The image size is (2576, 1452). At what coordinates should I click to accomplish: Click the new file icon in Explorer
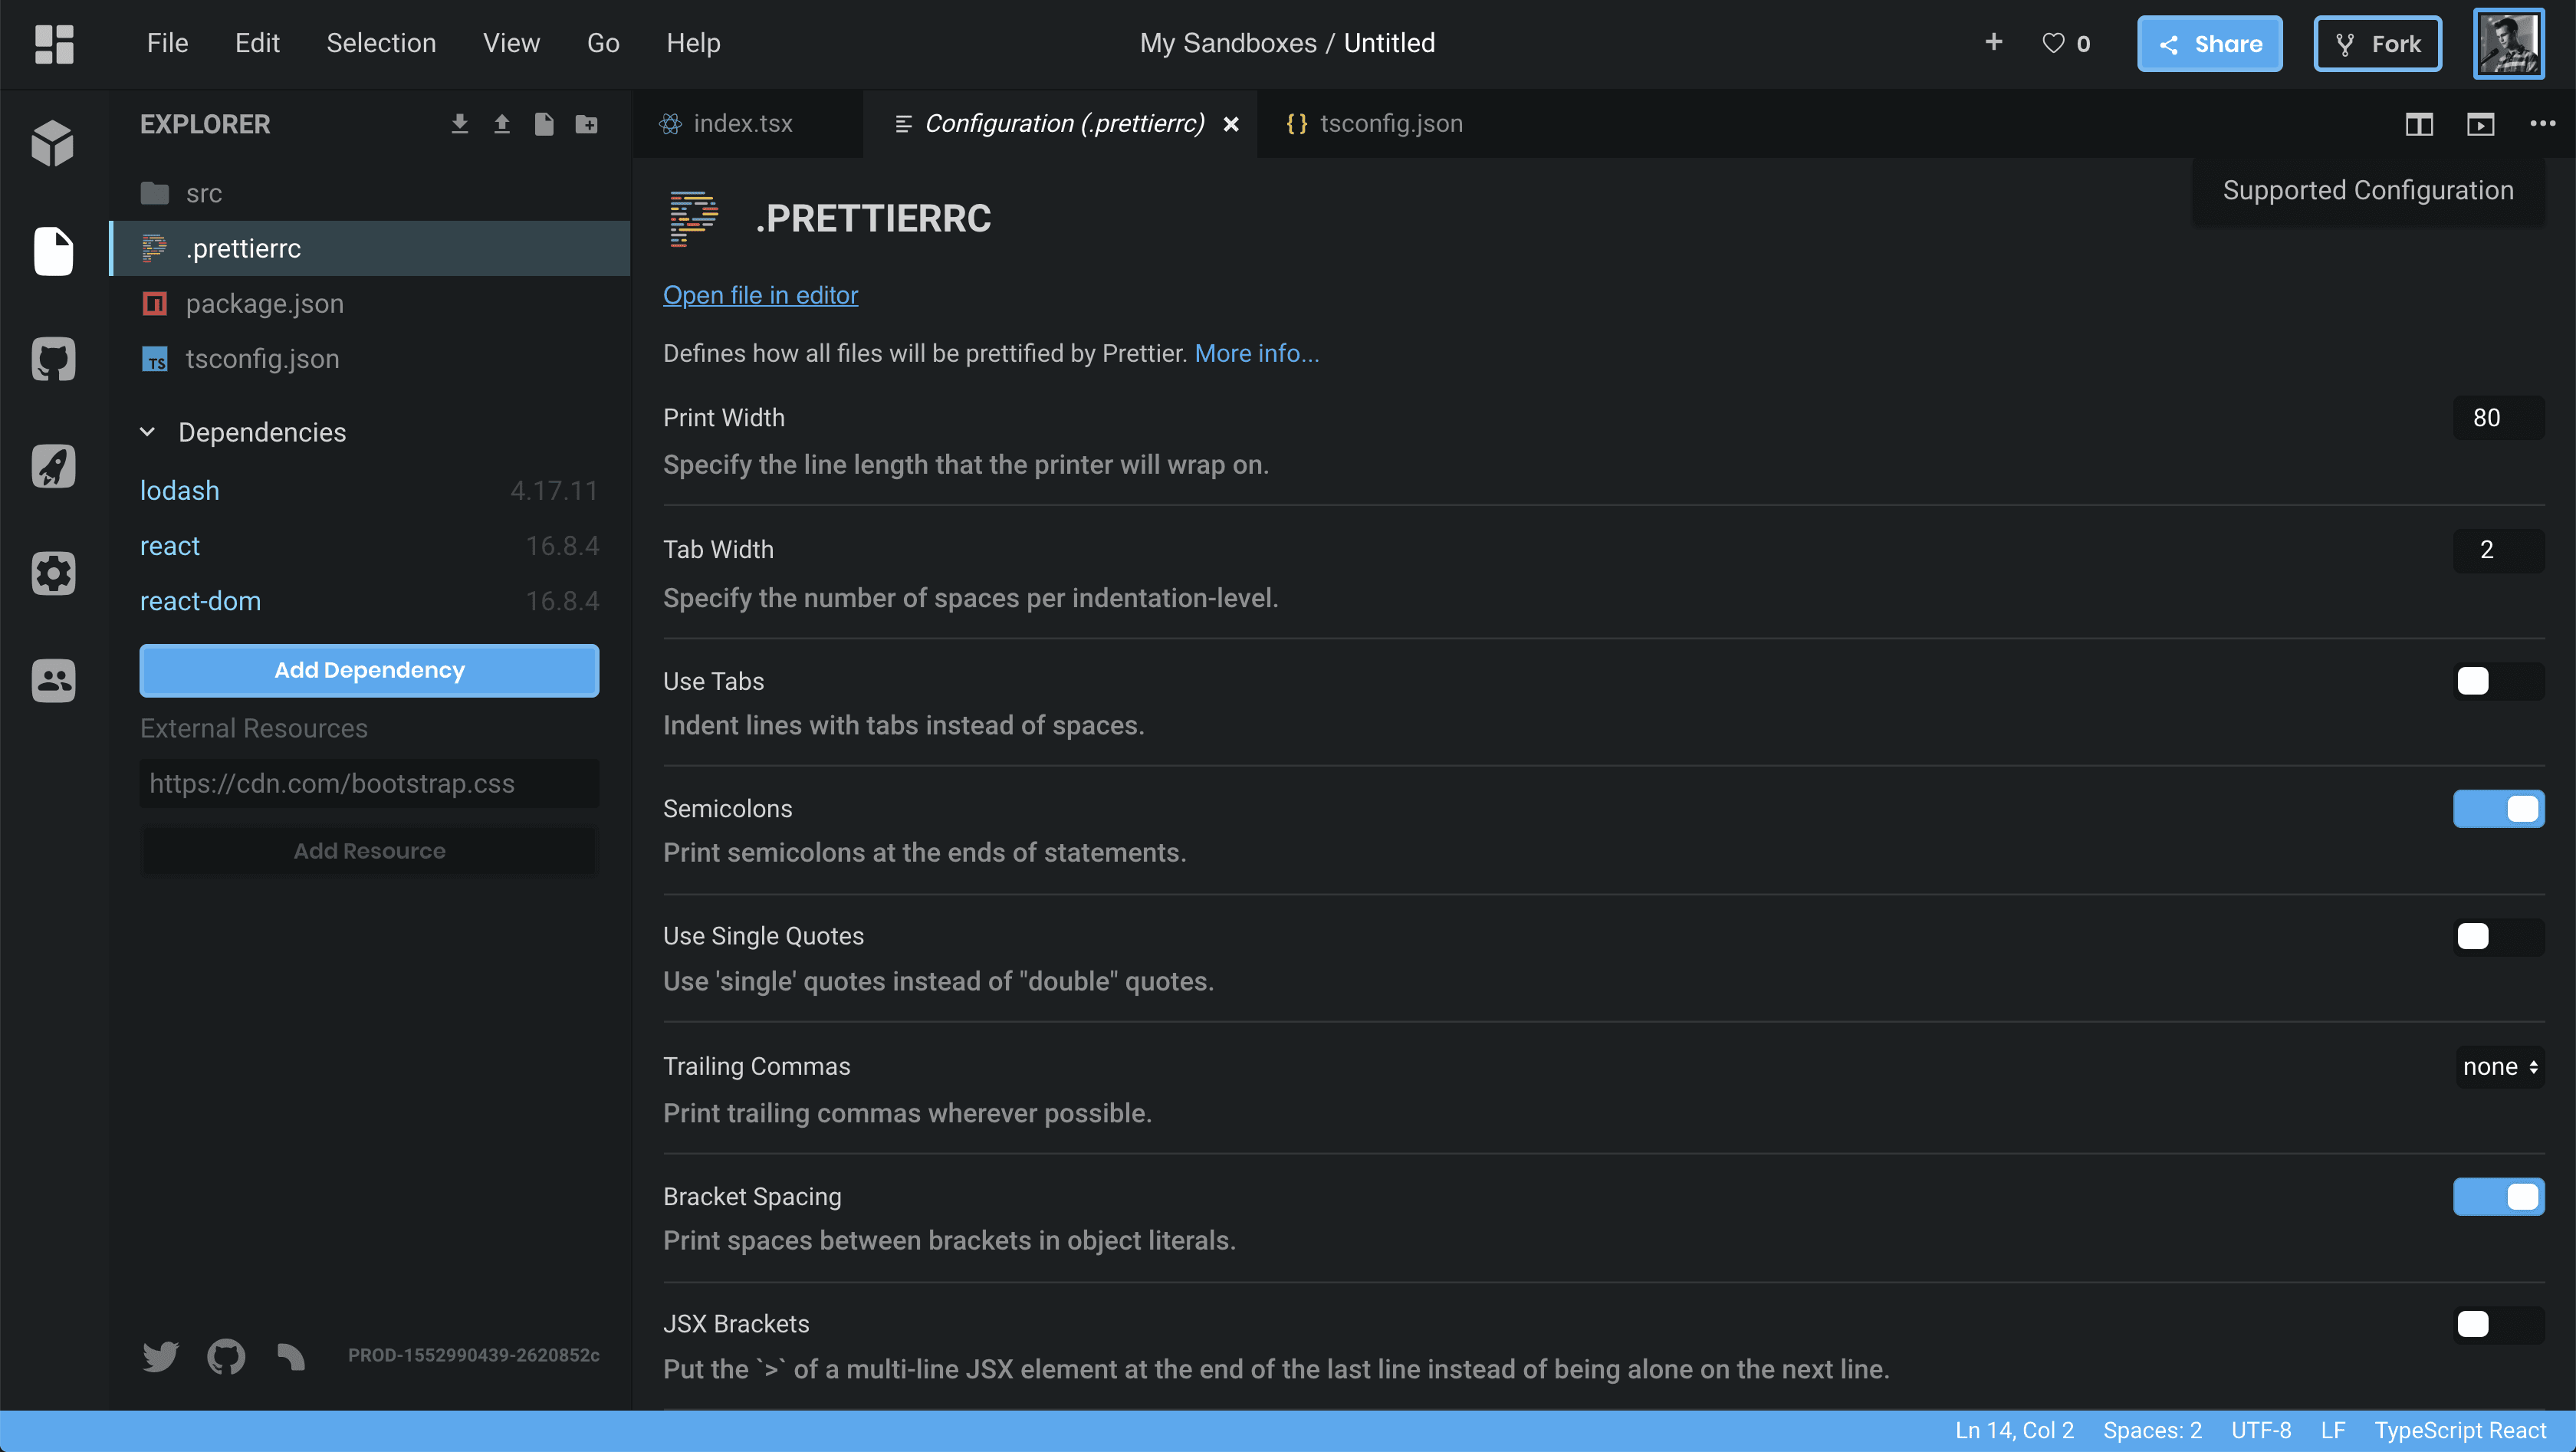point(544,124)
